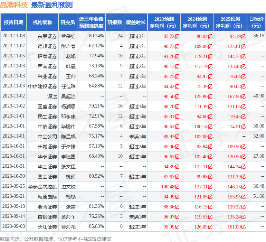Click researcher name 吴起涤
This screenshot has width=266, height=242.
[x=68, y=96]
